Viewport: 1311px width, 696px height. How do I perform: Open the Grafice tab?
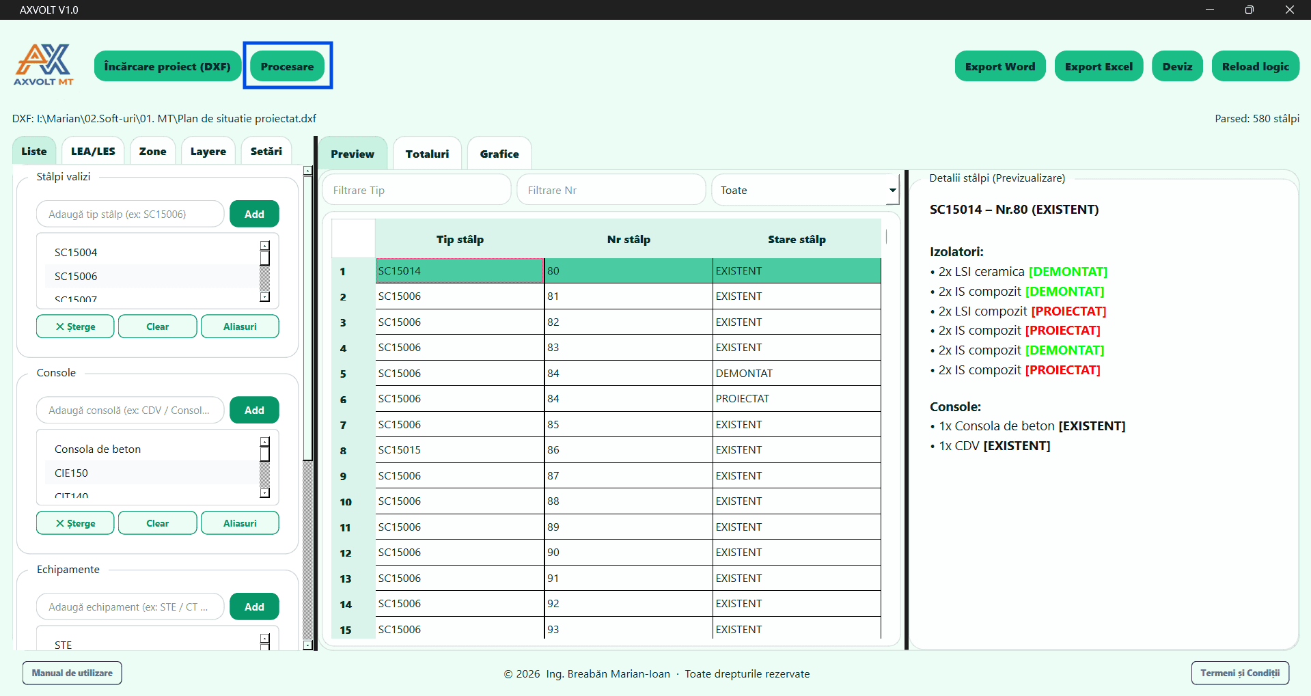point(499,154)
